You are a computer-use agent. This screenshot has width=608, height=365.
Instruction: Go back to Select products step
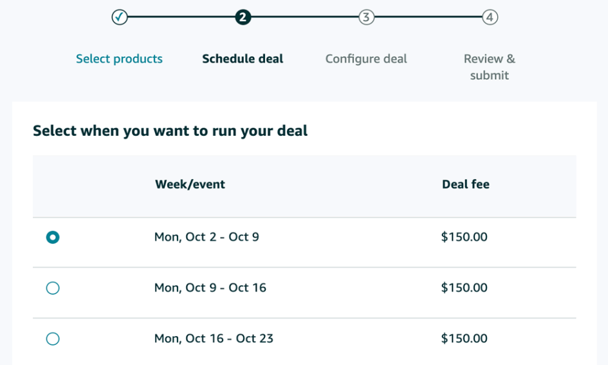click(119, 59)
